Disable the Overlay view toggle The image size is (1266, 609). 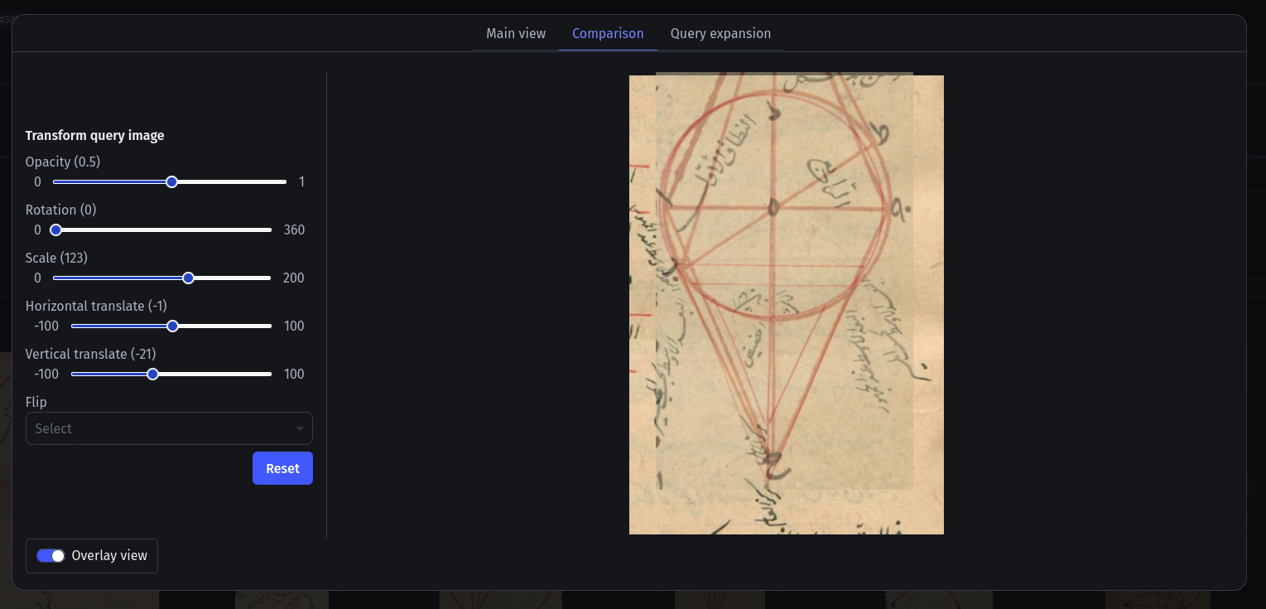coord(50,556)
